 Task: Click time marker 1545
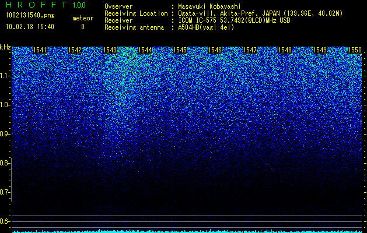click(x=180, y=50)
